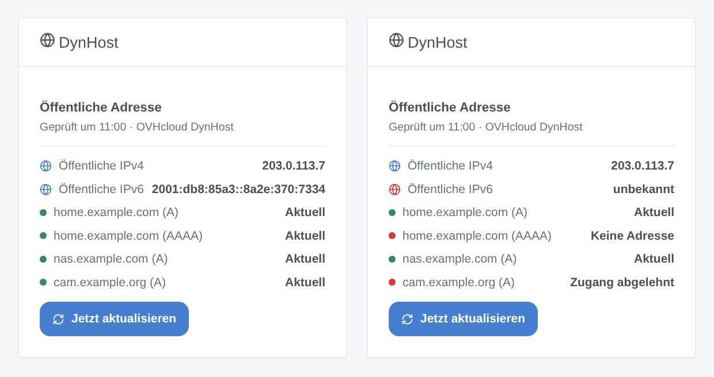Screen dimensions: 714x377
Task: Click the globe icon beside right DynHost title
Action: 396,40
